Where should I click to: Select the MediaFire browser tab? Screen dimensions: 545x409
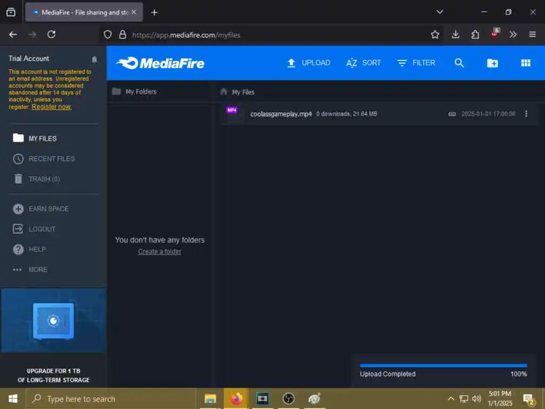tap(84, 12)
